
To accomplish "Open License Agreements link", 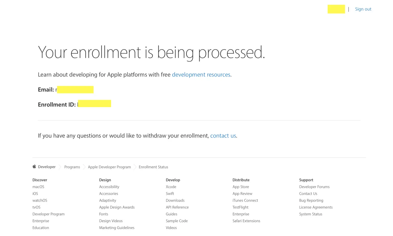I will click(x=316, y=207).
